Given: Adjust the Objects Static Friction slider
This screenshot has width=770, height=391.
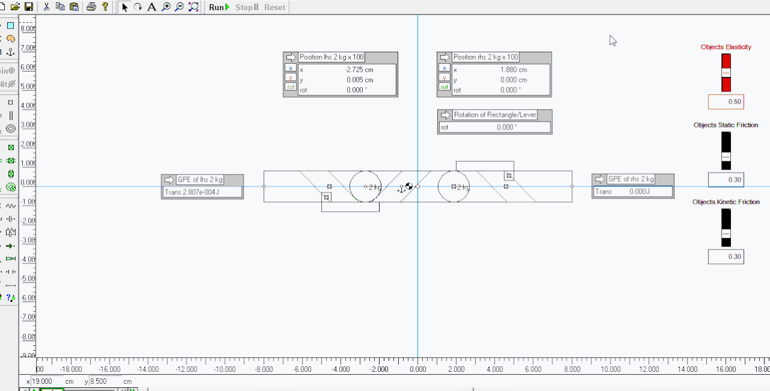Looking at the screenshot, I should tap(726, 150).
